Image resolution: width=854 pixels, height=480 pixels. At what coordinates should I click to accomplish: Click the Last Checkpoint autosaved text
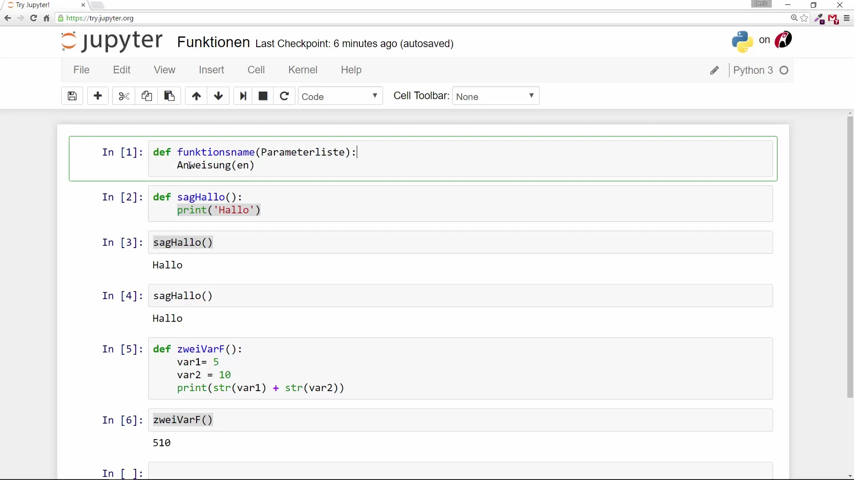click(354, 44)
